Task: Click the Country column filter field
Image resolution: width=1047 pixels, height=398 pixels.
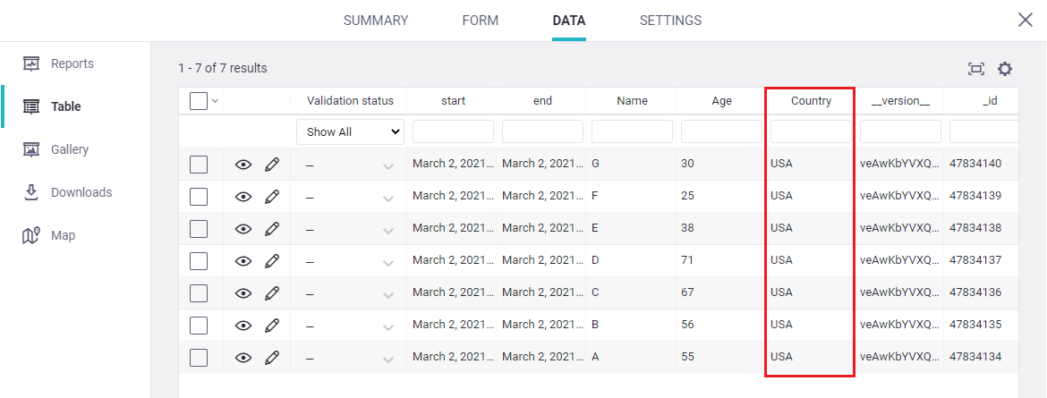Action: (x=811, y=131)
